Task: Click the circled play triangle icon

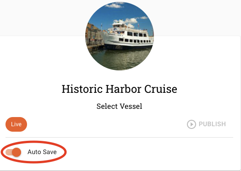Action: point(192,124)
